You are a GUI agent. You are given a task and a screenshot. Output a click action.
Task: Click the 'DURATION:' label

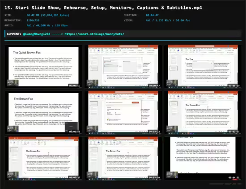(x=131, y=15)
